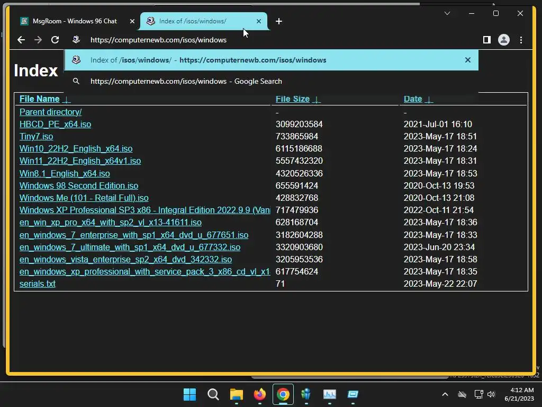Viewport: 542px width, 407px height.
Task: Open Windows 98 Second Edition.iso link
Action: pyautogui.click(x=79, y=186)
